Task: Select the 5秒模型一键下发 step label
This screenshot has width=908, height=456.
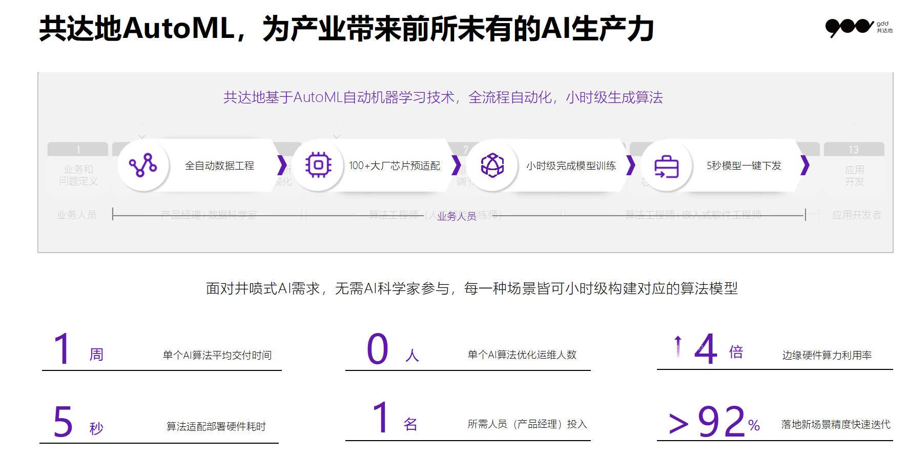Action: (x=744, y=165)
